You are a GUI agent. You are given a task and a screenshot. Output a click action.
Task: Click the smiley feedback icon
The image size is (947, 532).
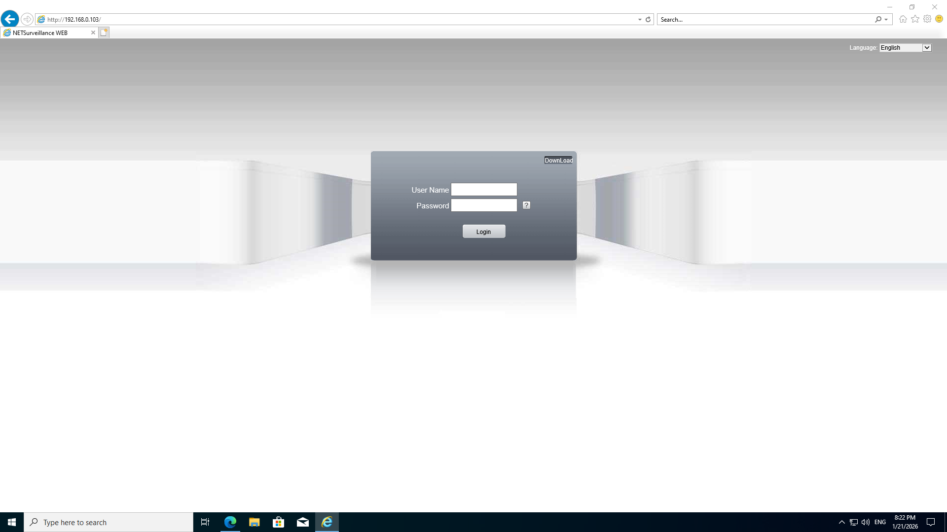tap(939, 19)
